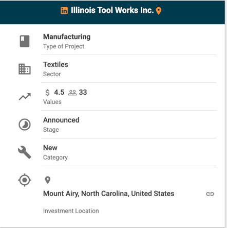Click the book icon for Type of Project

(x=25, y=41)
